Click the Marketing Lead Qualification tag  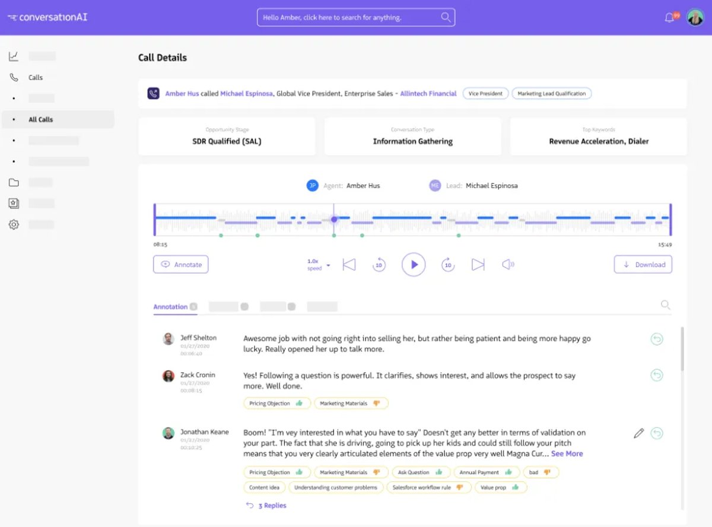tap(552, 94)
